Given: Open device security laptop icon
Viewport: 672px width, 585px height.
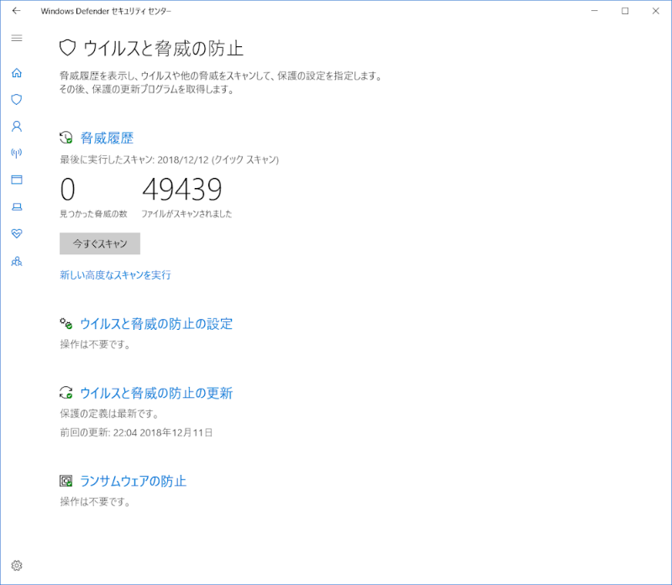Looking at the screenshot, I should [x=16, y=206].
